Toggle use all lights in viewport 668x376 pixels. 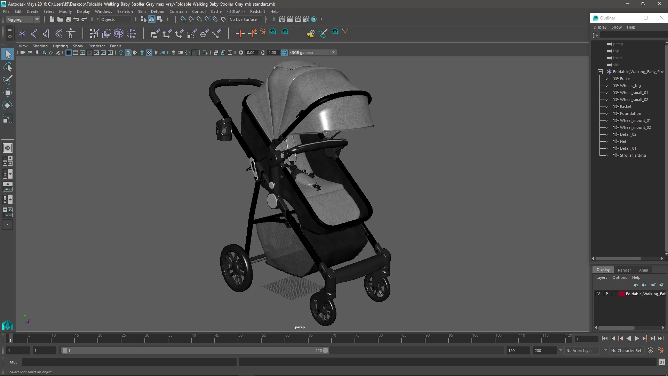pyautogui.click(x=156, y=53)
